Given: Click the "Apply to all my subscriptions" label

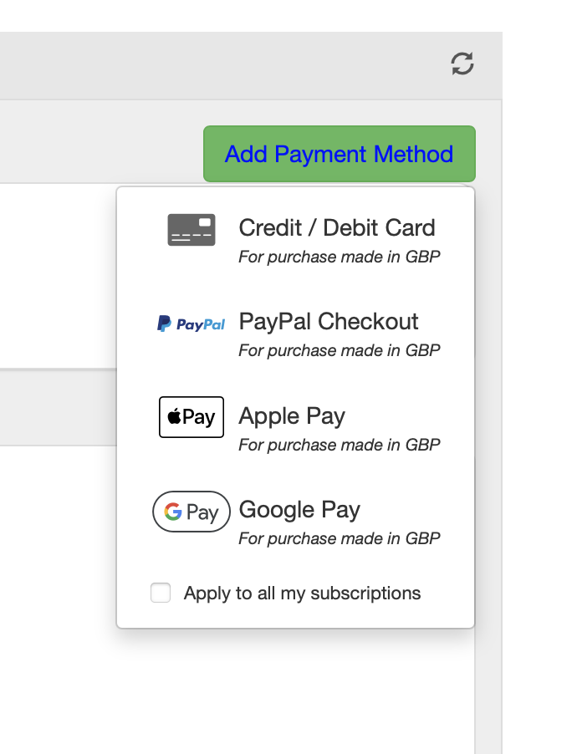Looking at the screenshot, I should [x=302, y=594].
